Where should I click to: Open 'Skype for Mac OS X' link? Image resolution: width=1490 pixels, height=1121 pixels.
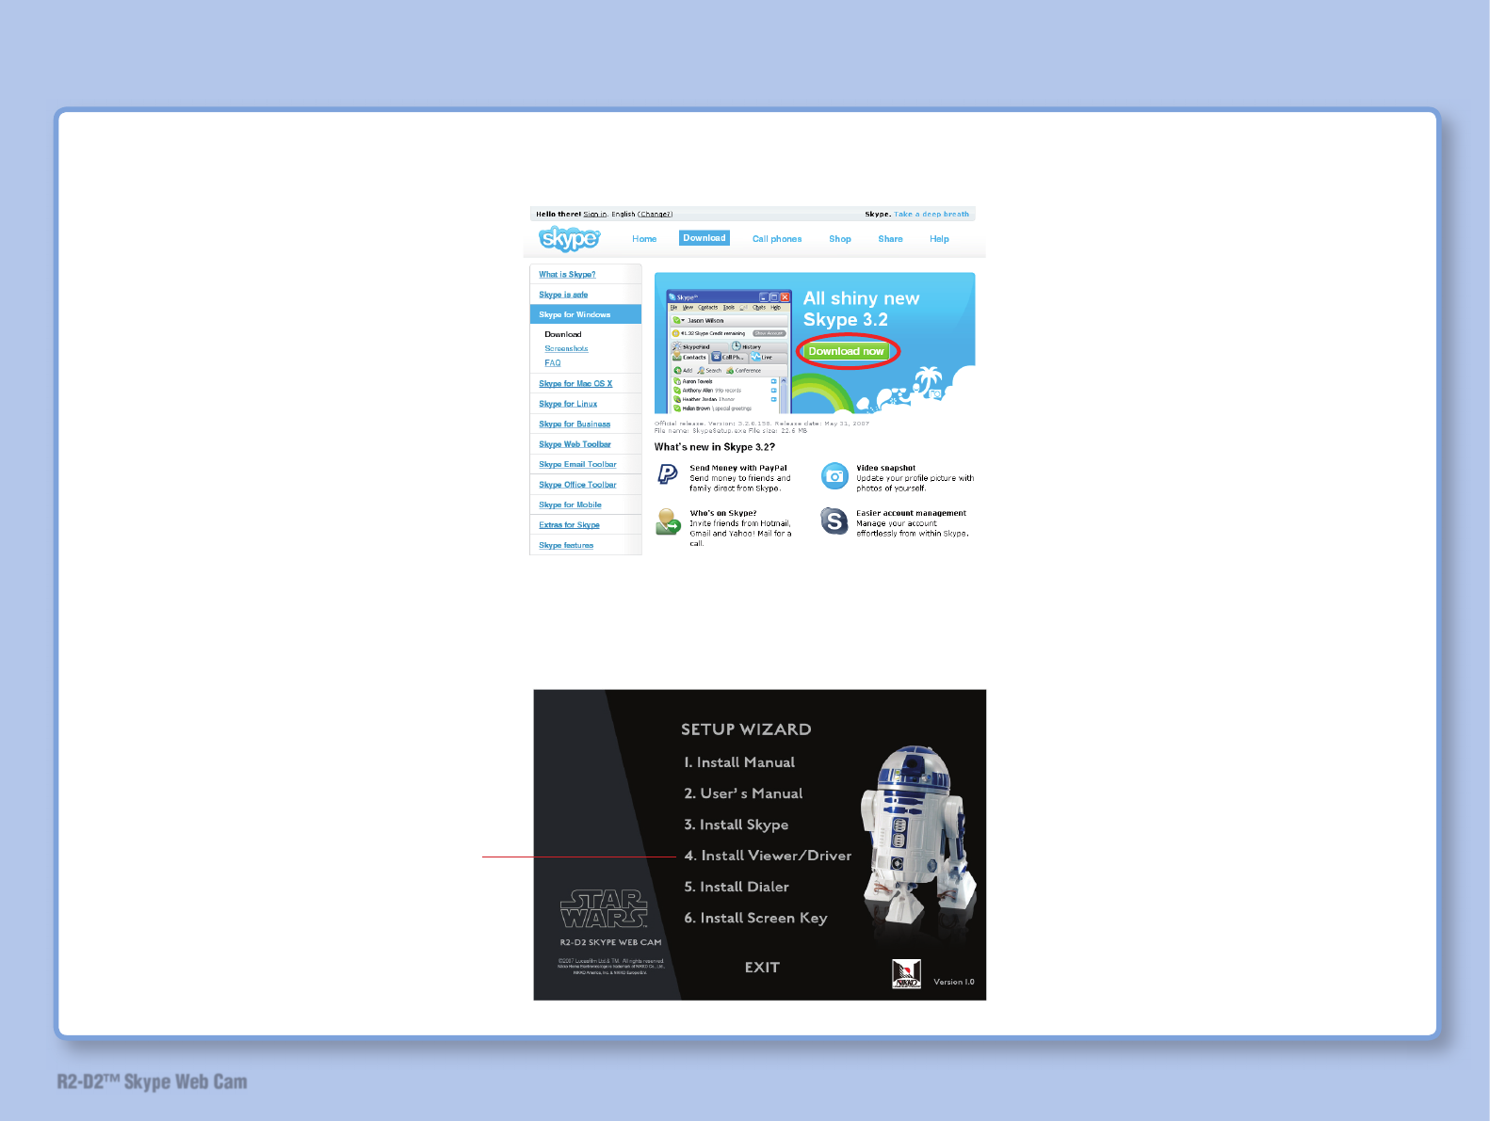(x=575, y=384)
